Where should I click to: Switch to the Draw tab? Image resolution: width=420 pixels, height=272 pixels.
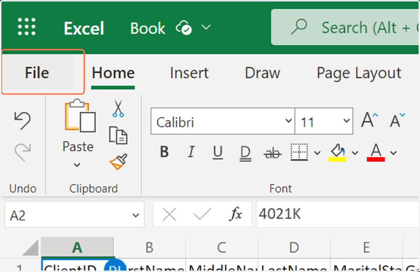(x=262, y=73)
